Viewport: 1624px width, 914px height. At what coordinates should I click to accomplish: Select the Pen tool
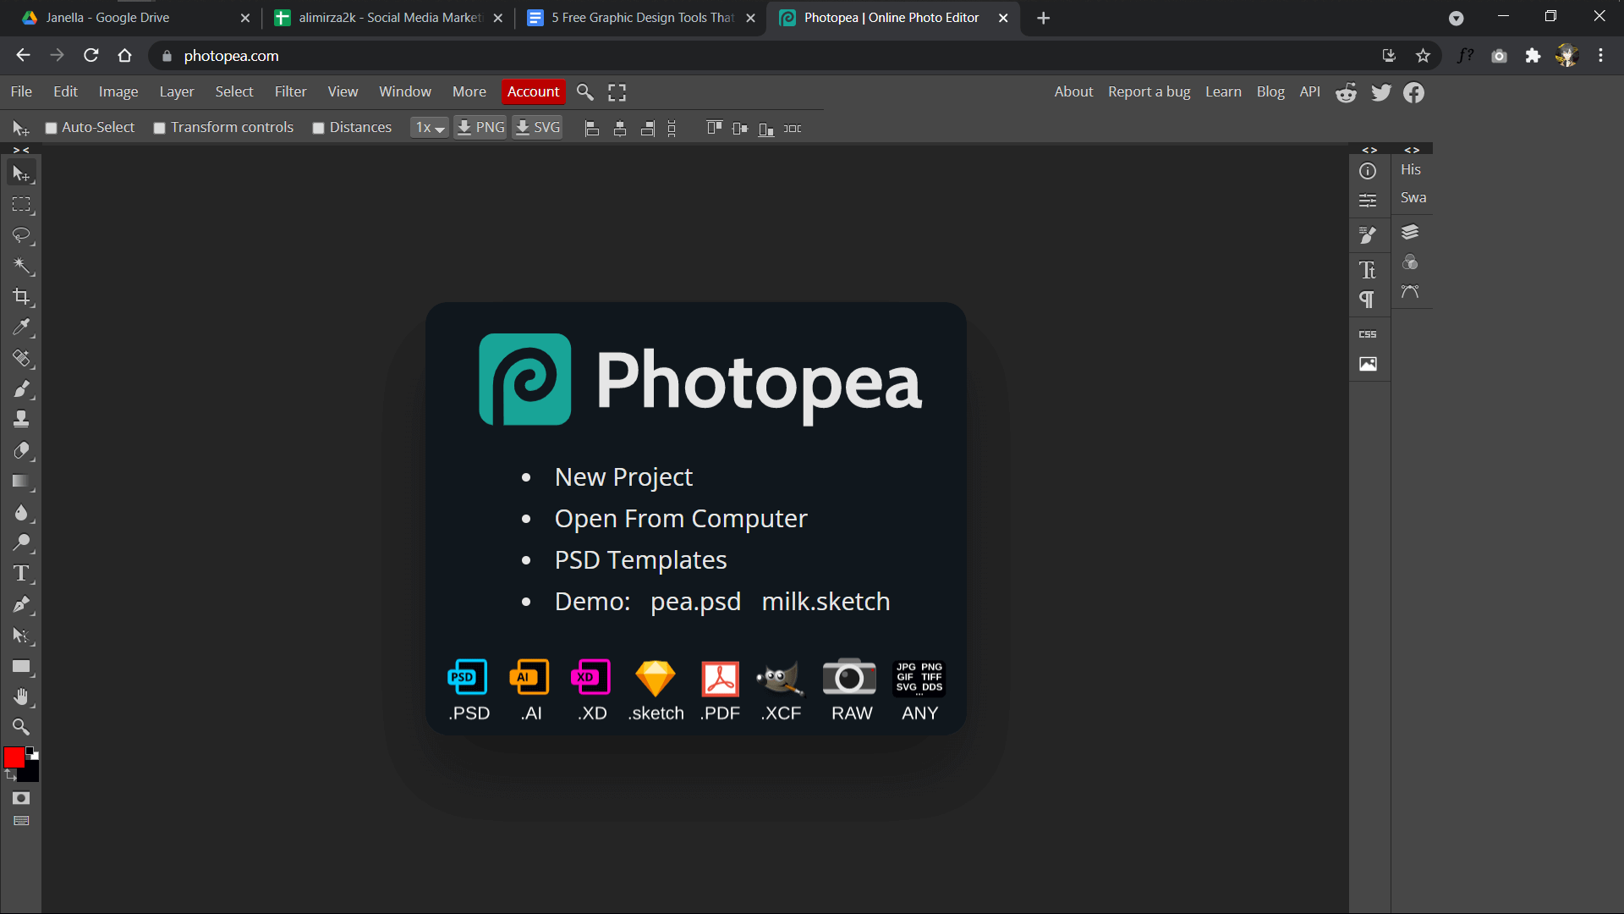click(21, 604)
